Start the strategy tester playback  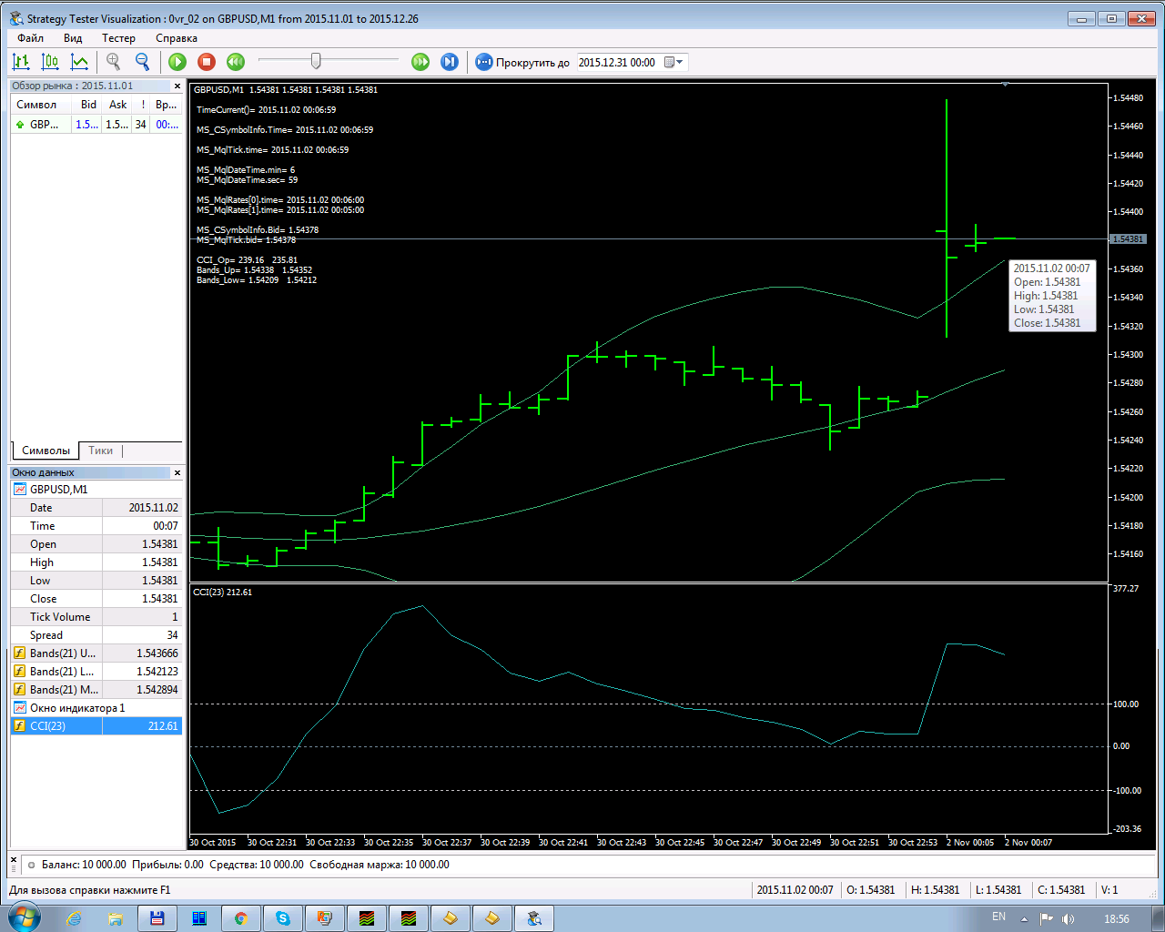click(x=177, y=62)
